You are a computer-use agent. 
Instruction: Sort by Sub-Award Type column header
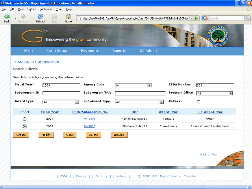209,112
